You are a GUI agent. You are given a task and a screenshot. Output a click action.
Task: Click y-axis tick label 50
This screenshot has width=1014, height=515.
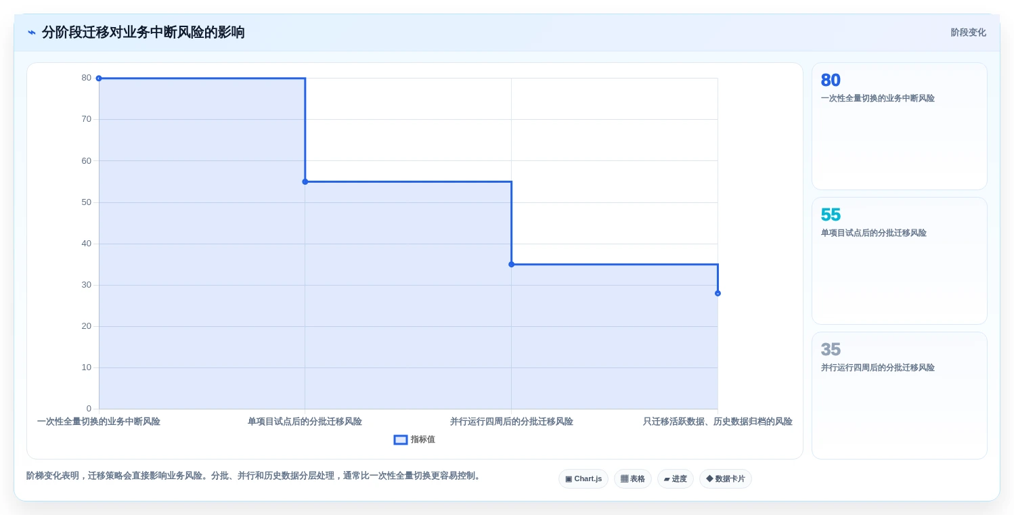pos(86,202)
